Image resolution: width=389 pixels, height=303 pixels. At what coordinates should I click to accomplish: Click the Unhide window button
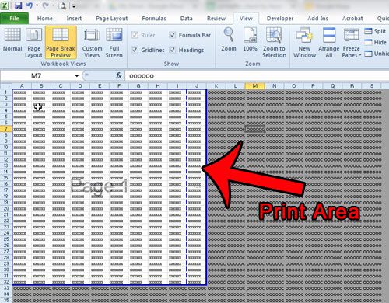tap(377, 54)
